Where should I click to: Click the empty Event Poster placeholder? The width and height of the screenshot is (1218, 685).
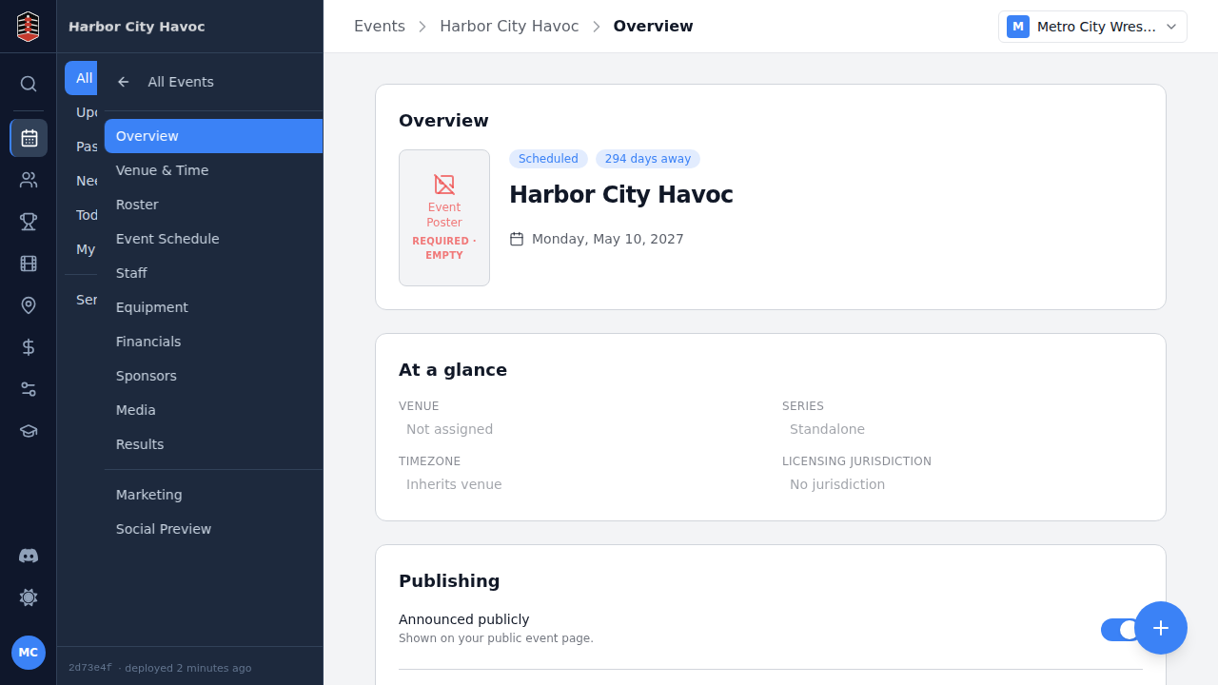[444, 218]
